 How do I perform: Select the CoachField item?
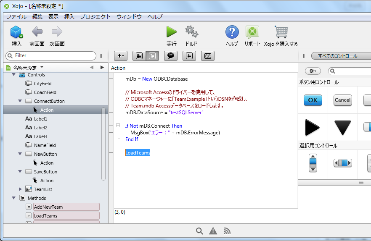(x=45, y=92)
